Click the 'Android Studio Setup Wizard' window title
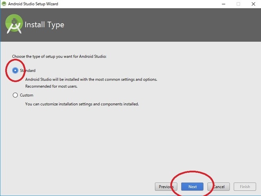 (33, 4)
